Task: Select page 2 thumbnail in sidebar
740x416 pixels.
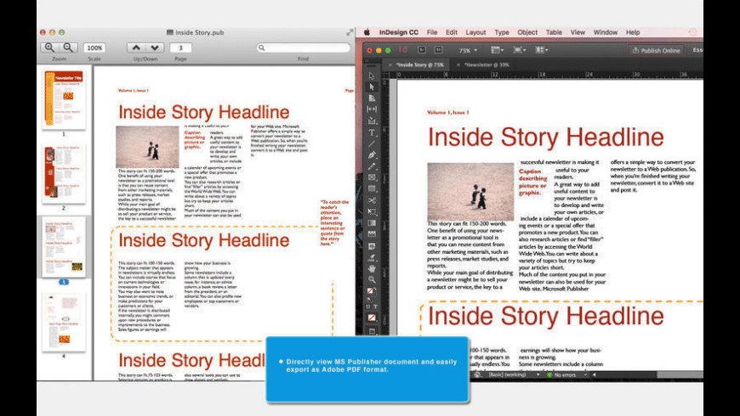Action: pos(64,174)
